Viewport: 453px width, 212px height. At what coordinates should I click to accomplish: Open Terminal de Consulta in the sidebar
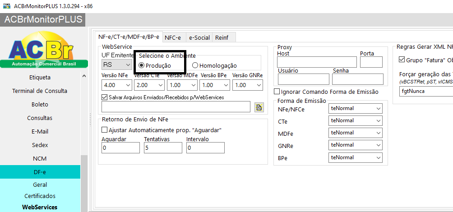click(x=40, y=91)
